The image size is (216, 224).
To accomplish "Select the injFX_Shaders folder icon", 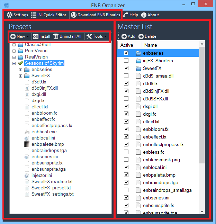I will (138, 61).
